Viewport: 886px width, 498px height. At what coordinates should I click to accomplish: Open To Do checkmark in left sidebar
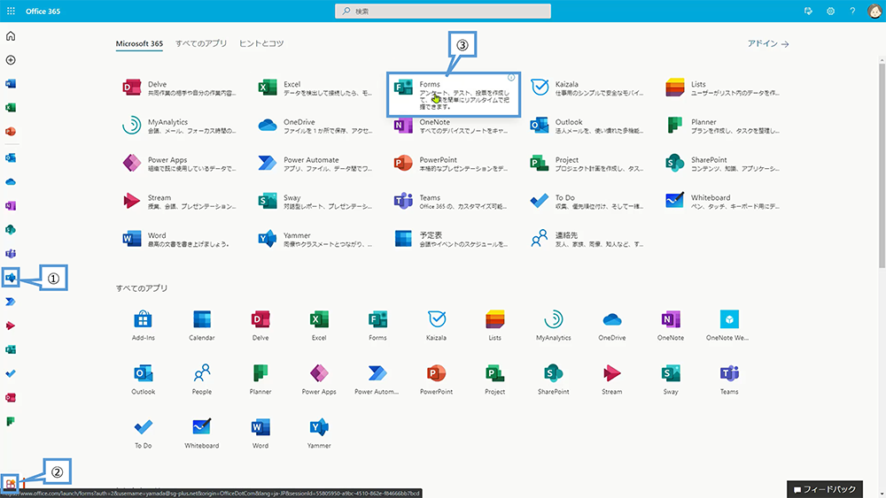point(10,373)
